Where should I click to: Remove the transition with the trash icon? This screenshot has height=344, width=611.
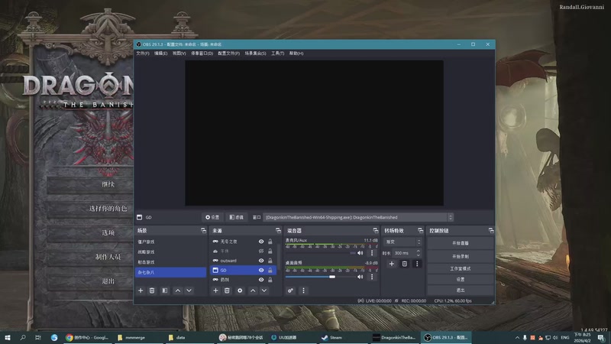[405, 264]
